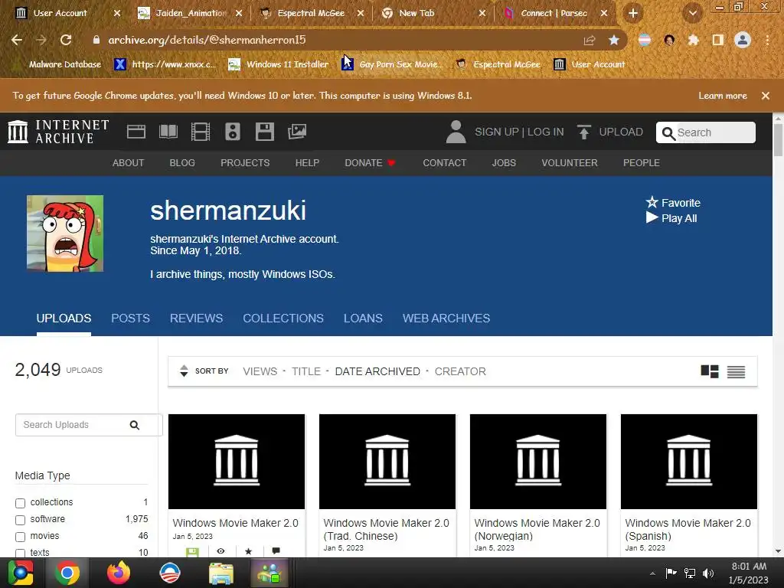Switch to the Jaiden_Animation tab

[190, 14]
